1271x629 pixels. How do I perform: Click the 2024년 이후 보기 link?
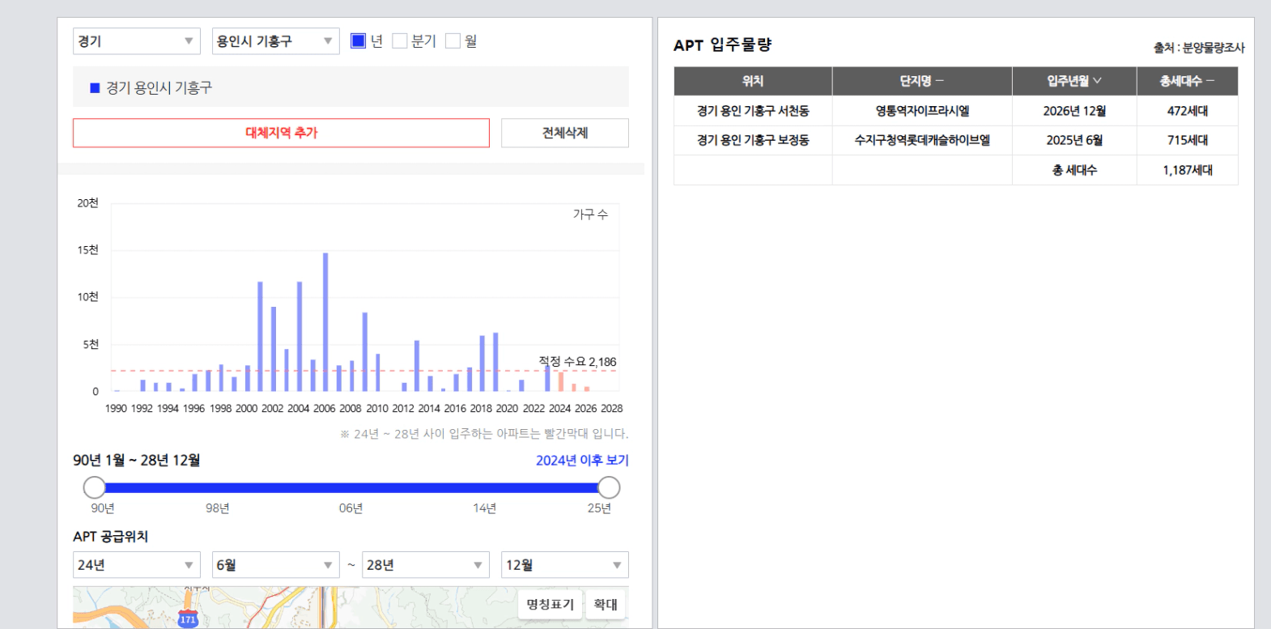click(x=581, y=460)
